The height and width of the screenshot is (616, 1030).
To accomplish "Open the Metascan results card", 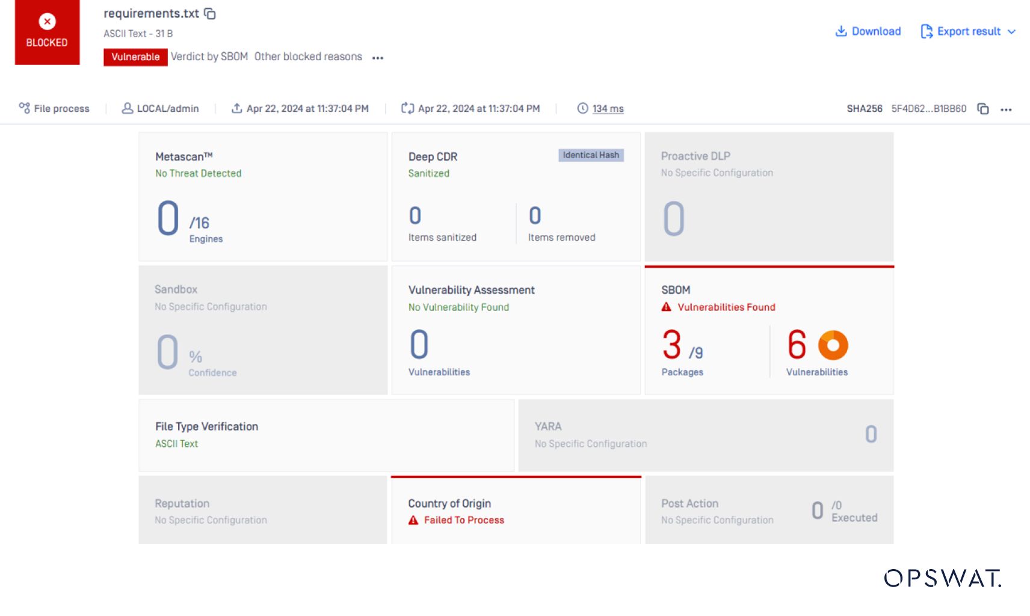I will tap(263, 197).
